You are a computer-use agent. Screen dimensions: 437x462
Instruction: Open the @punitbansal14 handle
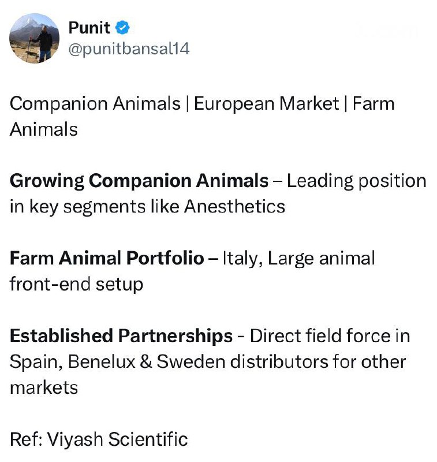pos(128,49)
